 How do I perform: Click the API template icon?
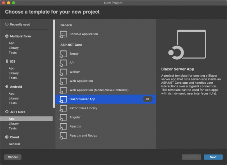click(x=63, y=63)
